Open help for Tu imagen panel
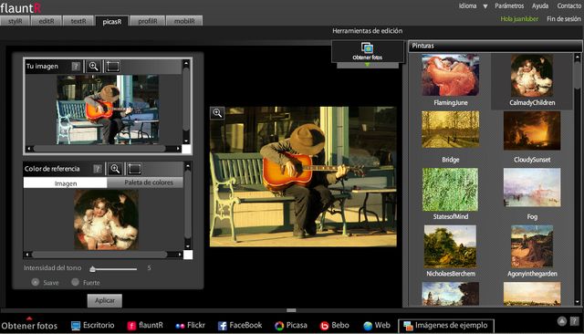The image size is (584, 334). (76, 67)
